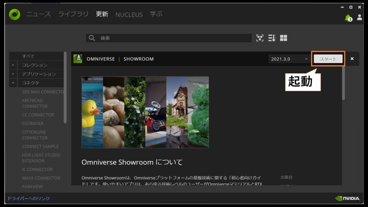Open the 2021.3.0 version dropdown

click(289, 59)
